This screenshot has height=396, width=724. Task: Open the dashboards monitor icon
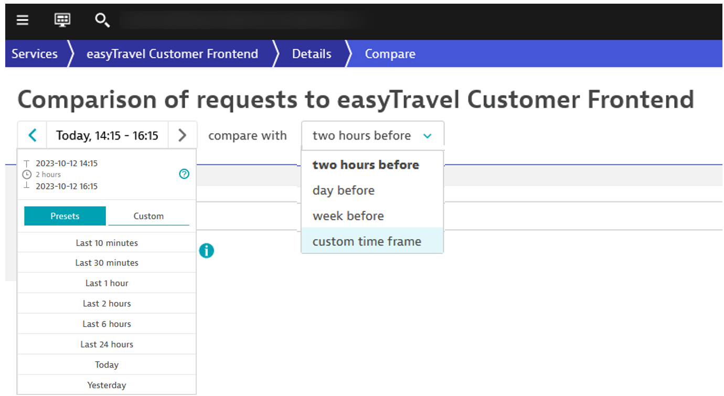(62, 20)
